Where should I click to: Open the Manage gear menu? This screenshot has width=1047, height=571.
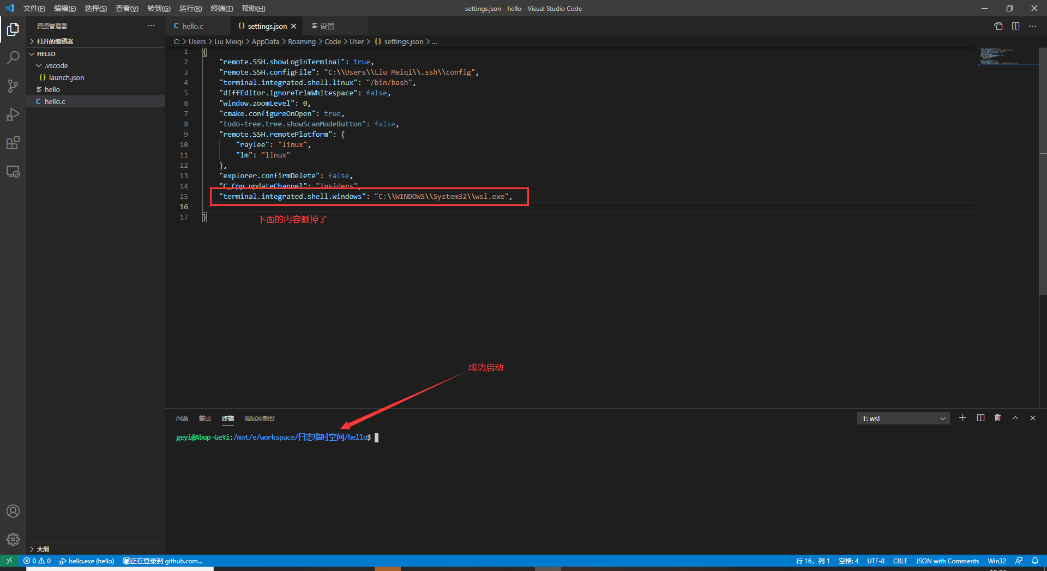[x=13, y=539]
